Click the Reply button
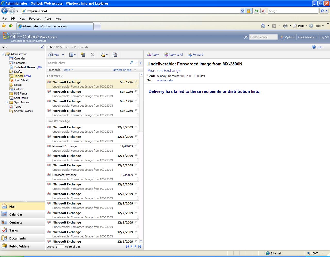330x257 pixels. click(153, 55)
